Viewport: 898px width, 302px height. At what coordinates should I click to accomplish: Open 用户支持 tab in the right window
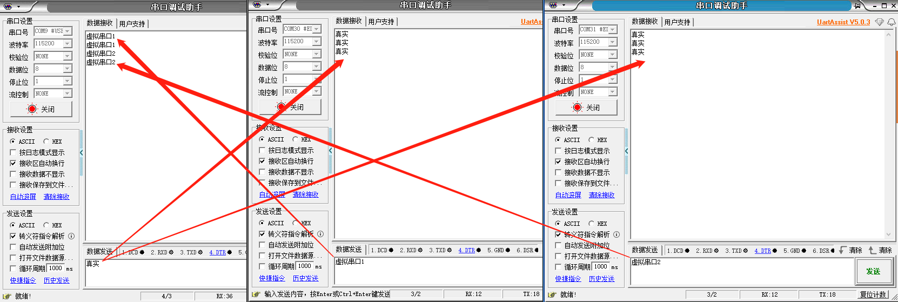tap(677, 22)
